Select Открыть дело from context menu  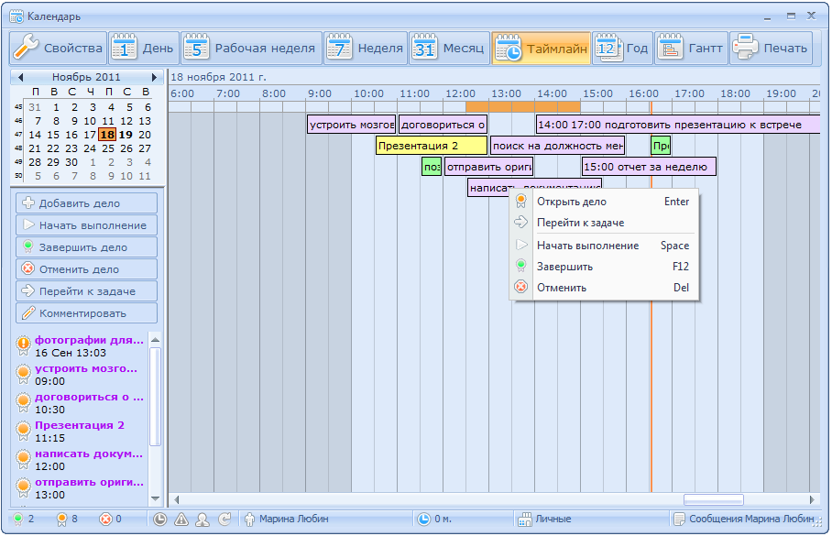point(571,202)
